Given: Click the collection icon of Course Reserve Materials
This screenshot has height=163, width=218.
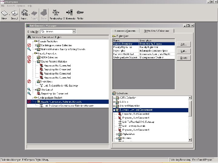Looking at the screenshot, I should (39, 61).
